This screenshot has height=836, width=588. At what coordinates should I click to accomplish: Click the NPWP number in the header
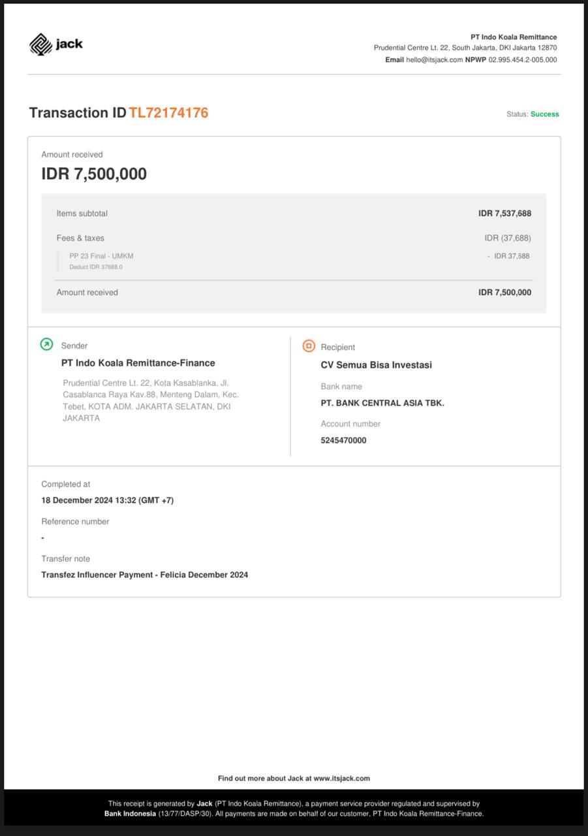click(522, 59)
